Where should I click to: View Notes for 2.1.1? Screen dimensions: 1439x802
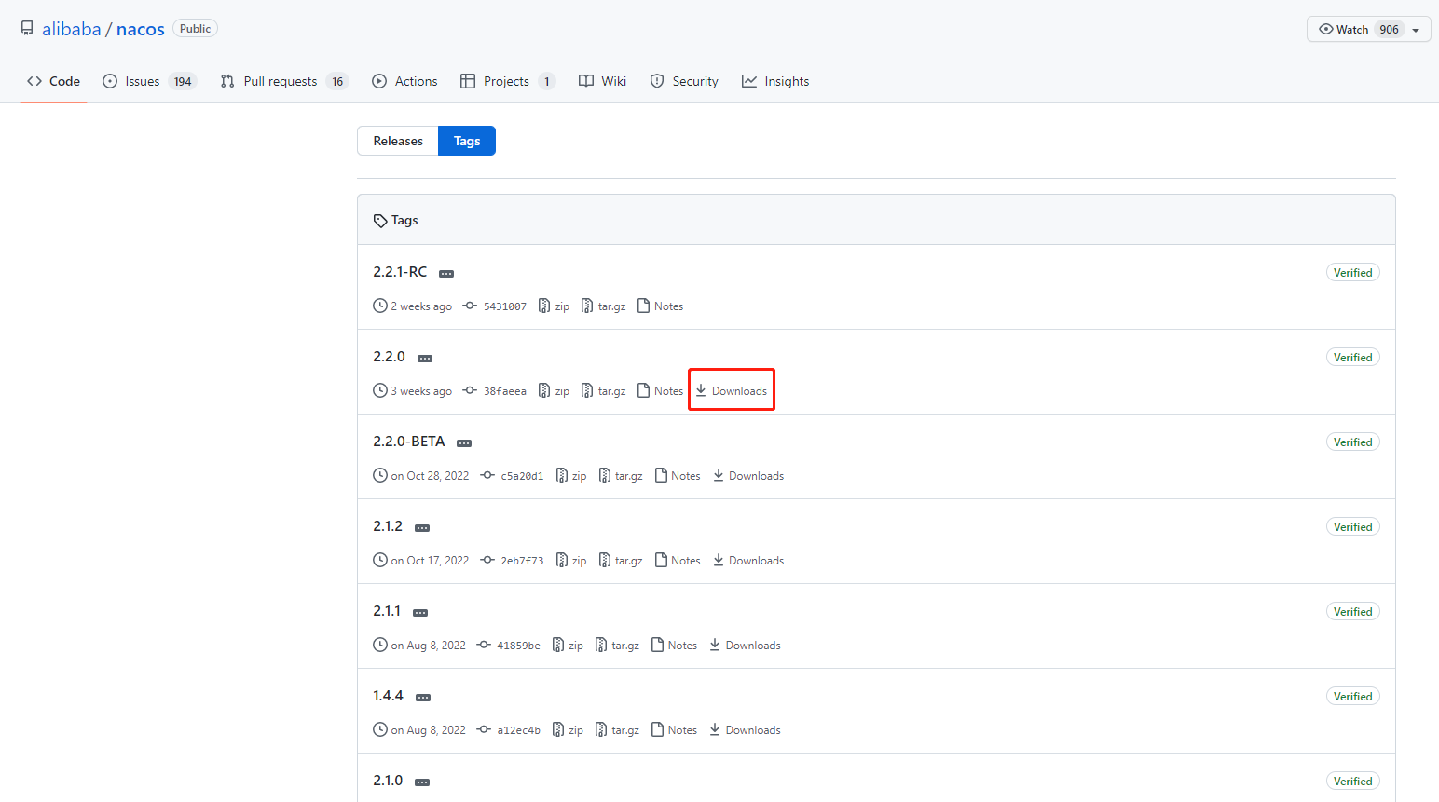coord(674,646)
